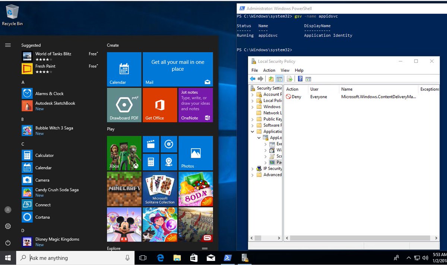447x265 pixels.
Task: Select the Deny Everyone rule row
Action: pos(351,97)
